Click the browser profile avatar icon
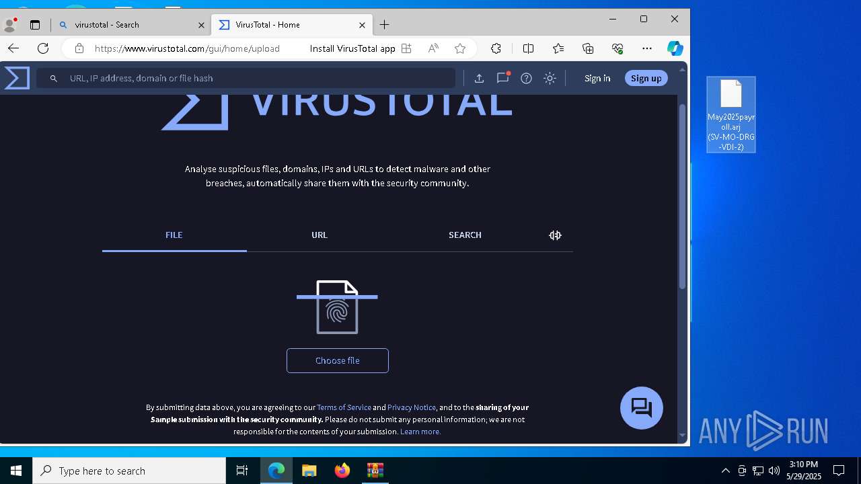 (10, 25)
